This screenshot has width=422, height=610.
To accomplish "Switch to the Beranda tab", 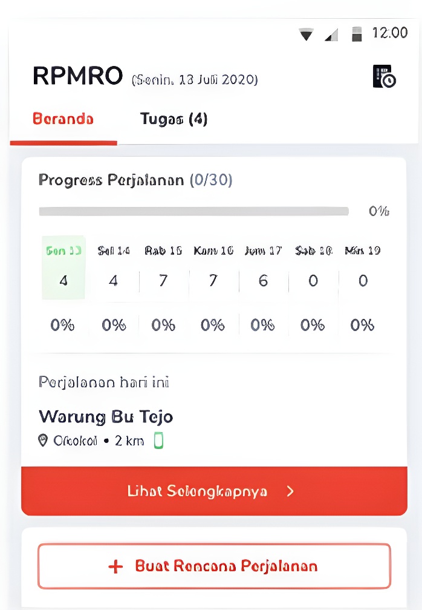I will (x=63, y=119).
